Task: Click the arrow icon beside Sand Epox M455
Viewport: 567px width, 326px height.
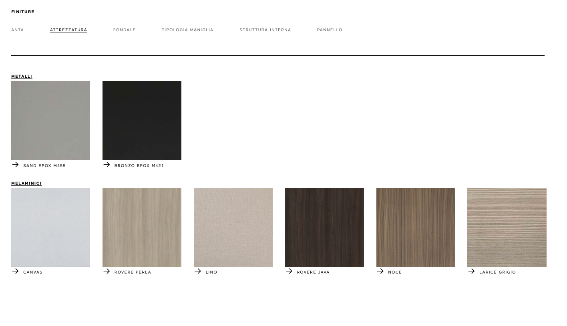Action: click(15, 165)
